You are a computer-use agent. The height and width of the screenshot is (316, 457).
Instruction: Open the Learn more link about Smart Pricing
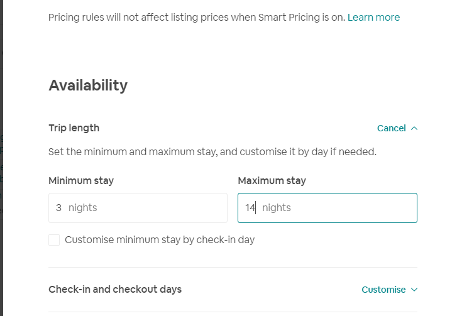pyautogui.click(x=373, y=18)
